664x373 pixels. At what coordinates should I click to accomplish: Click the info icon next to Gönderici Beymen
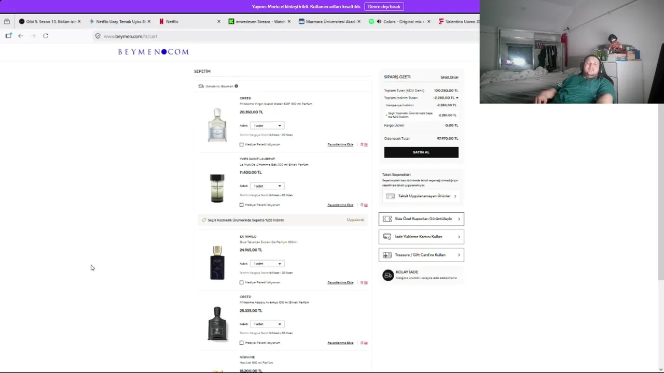pos(236,86)
